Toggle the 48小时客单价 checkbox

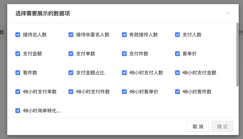click(x=124, y=92)
